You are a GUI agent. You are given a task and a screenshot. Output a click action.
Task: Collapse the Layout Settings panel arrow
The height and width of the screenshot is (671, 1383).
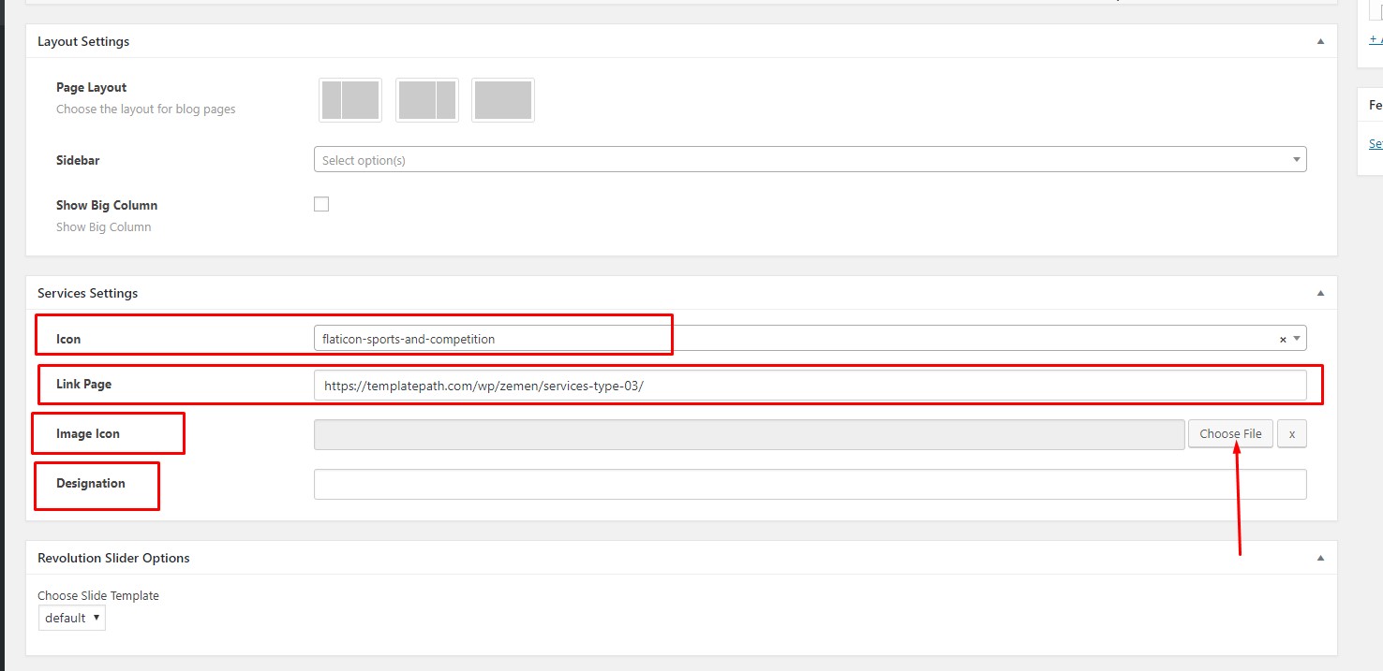(1320, 42)
